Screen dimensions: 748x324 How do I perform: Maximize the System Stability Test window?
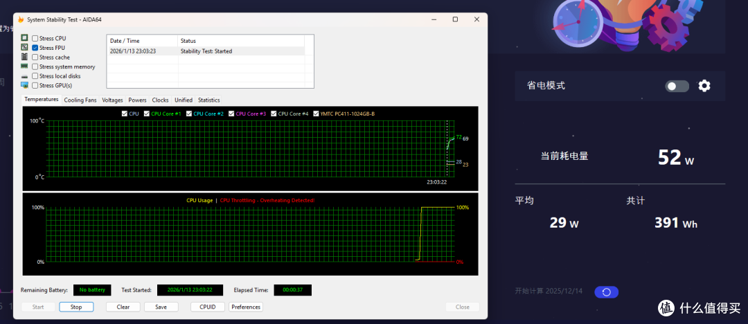[455, 19]
